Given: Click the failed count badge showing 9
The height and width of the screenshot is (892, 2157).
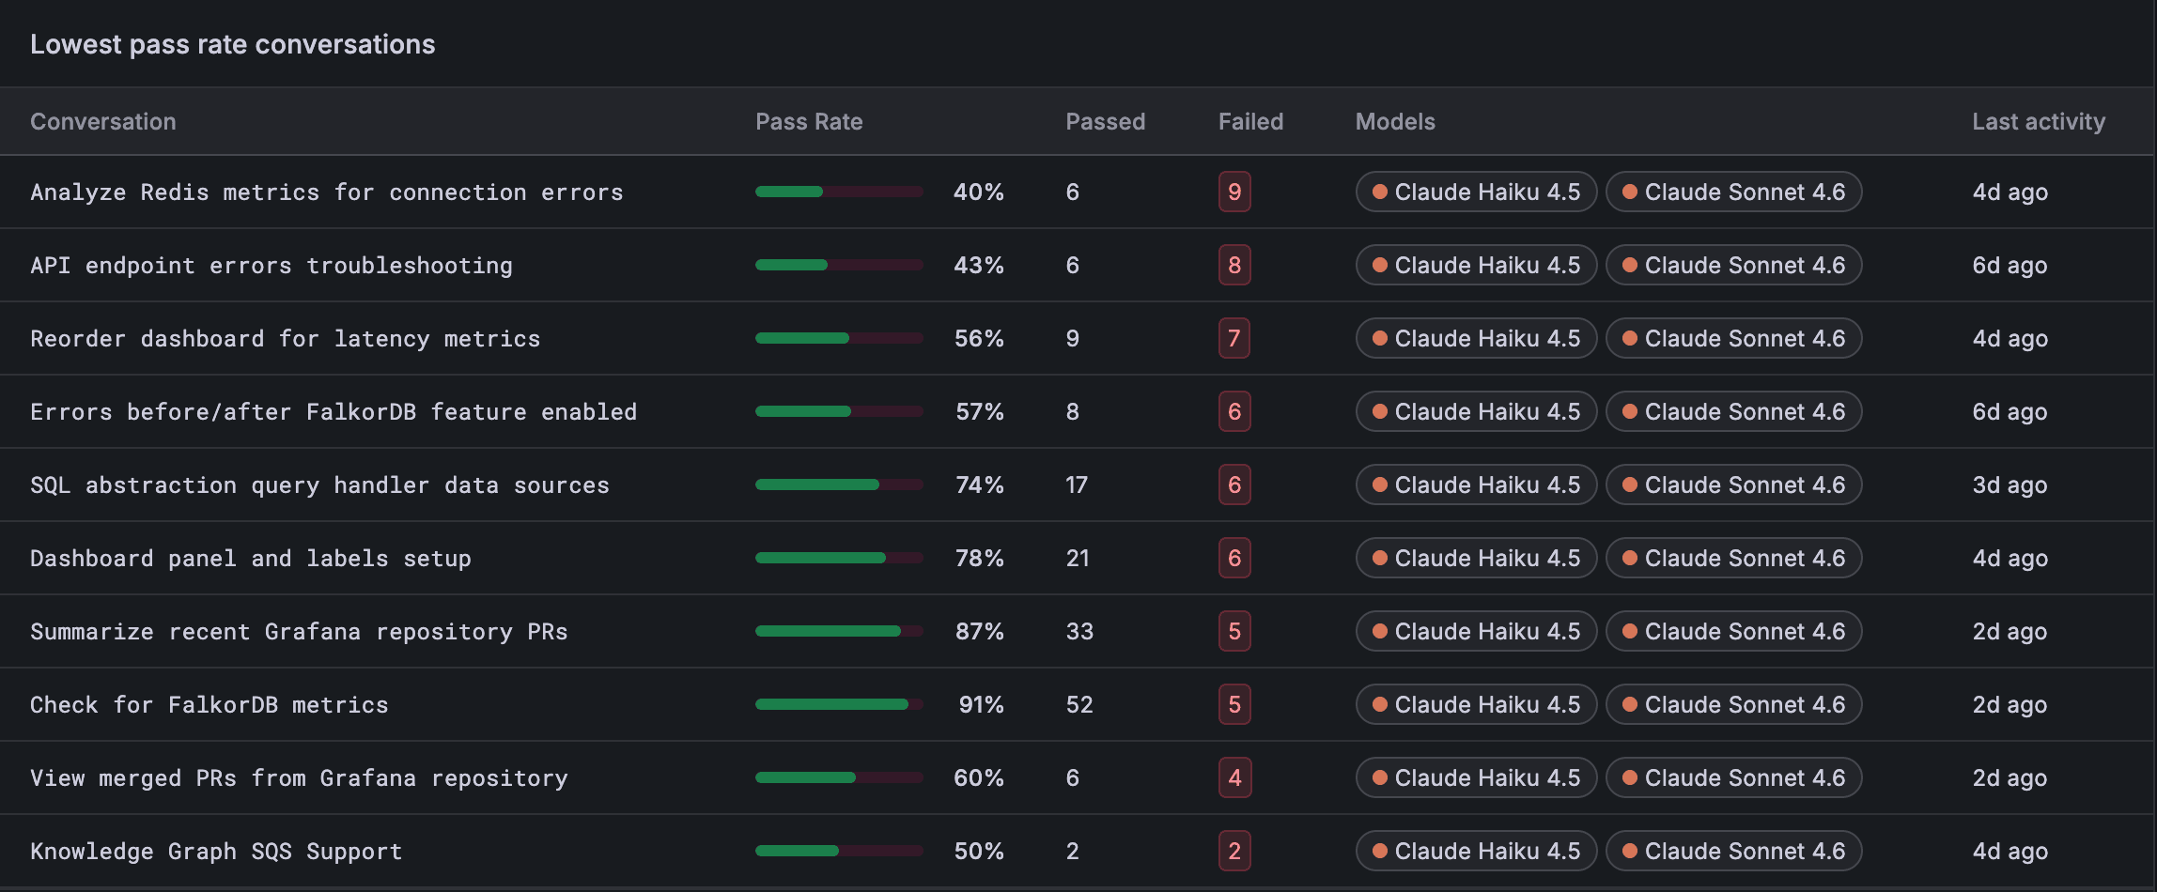Looking at the screenshot, I should click(x=1234, y=192).
